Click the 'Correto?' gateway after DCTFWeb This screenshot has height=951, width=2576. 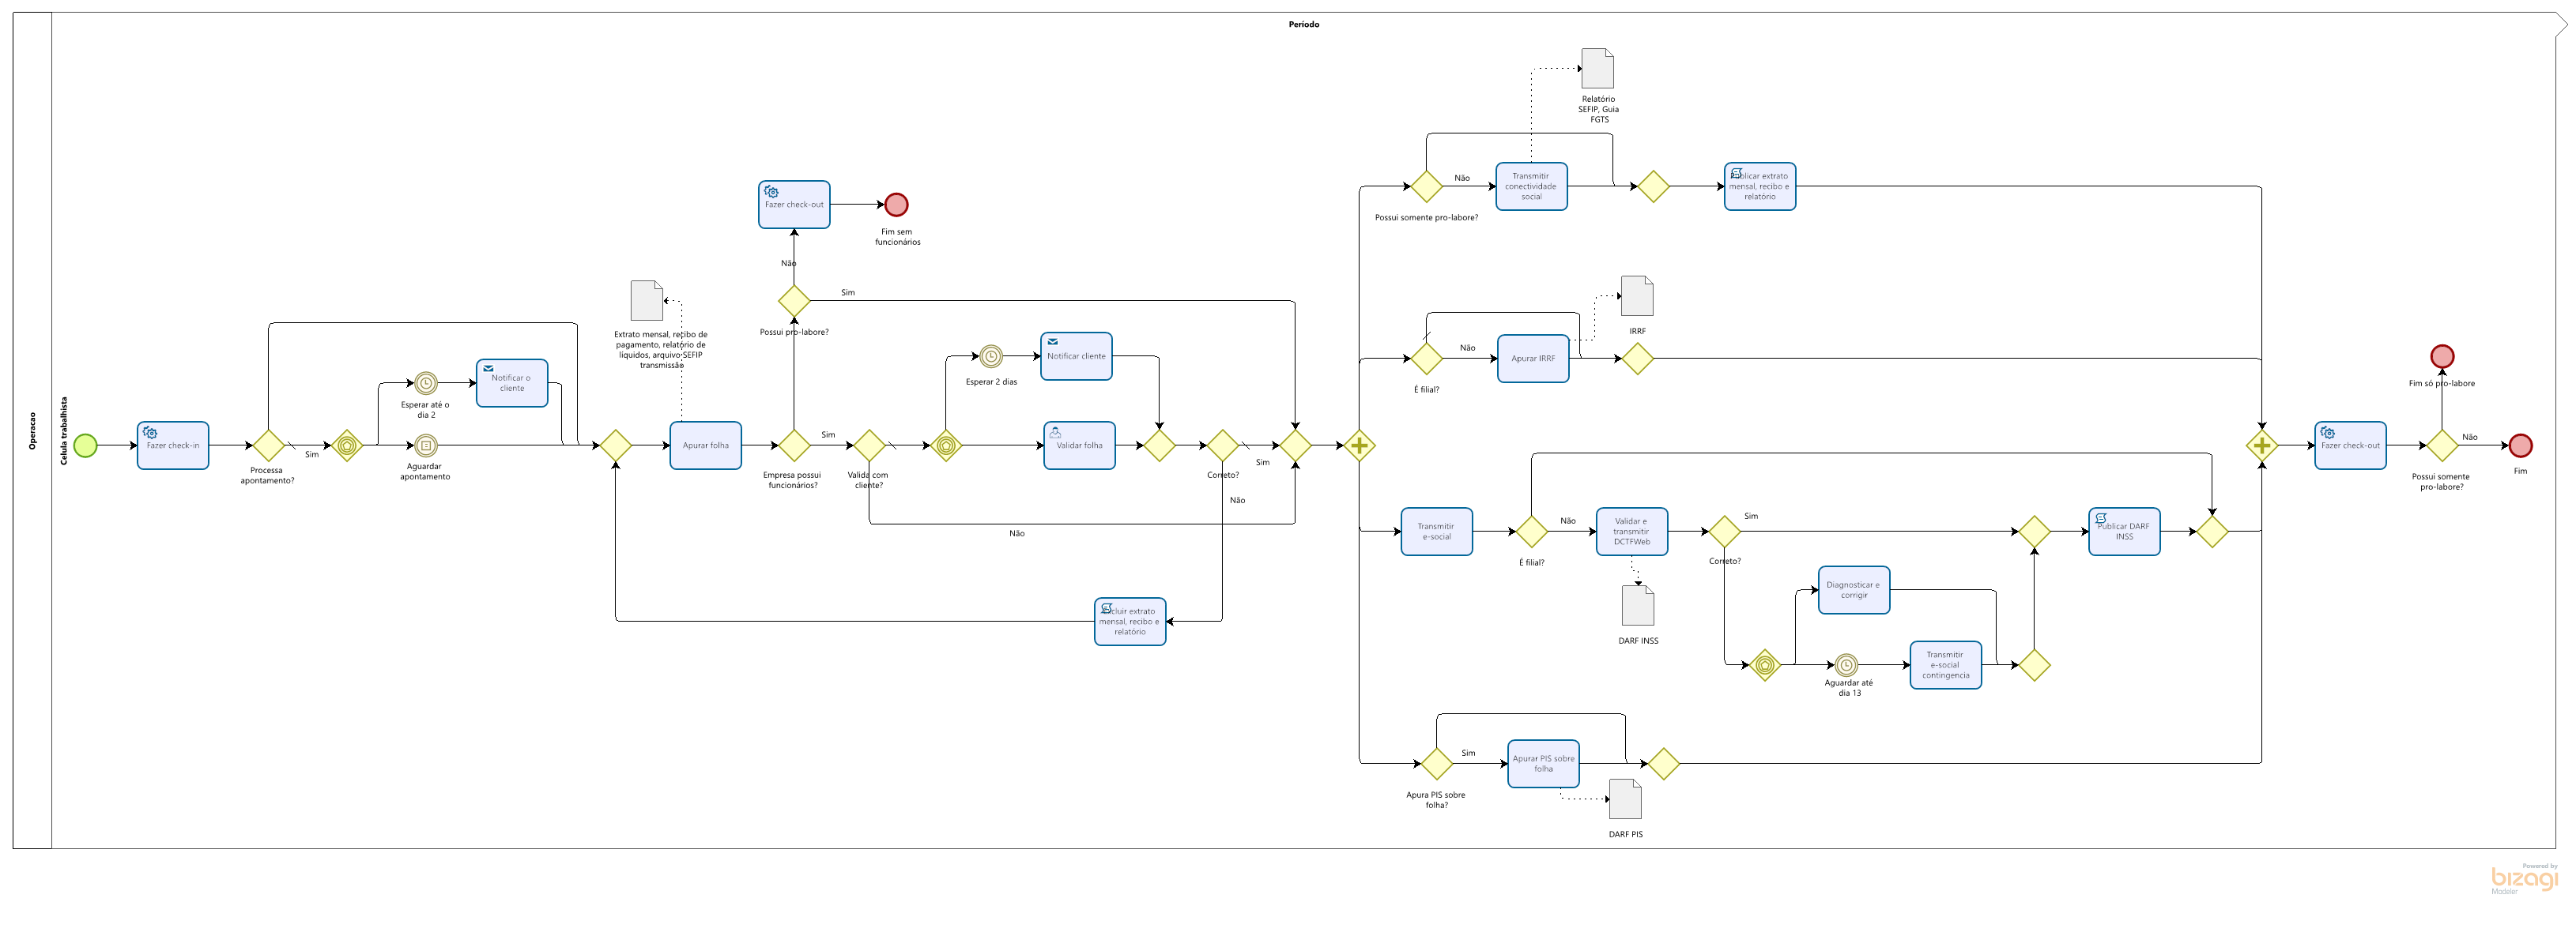point(1725,532)
